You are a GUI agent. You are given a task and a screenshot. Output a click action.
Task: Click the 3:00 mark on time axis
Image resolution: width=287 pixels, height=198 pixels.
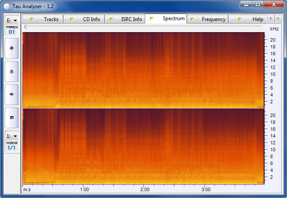click(x=206, y=189)
